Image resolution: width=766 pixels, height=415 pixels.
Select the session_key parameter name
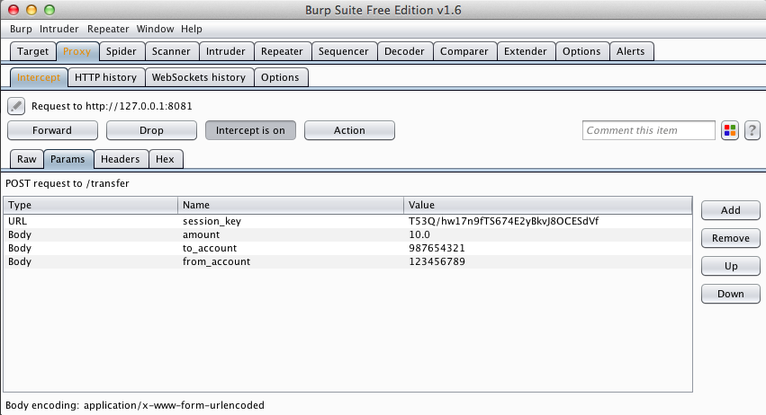coord(212,221)
